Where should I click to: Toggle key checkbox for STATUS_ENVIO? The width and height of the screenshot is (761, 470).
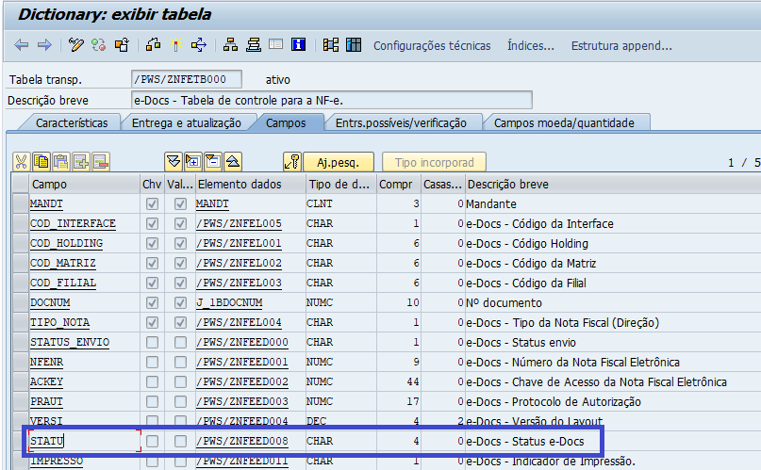(153, 342)
